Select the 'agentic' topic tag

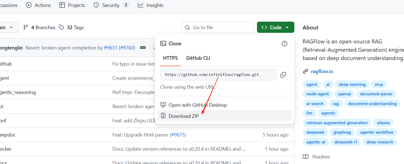[x=328, y=113]
